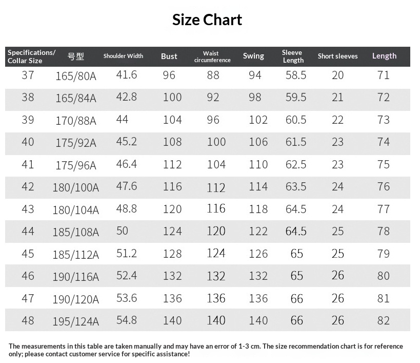Click the Size Chart title
The height and width of the screenshot is (363, 420).
(x=207, y=20)
